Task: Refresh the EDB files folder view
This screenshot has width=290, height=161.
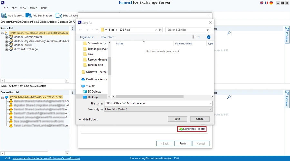Action: [160, 30]
